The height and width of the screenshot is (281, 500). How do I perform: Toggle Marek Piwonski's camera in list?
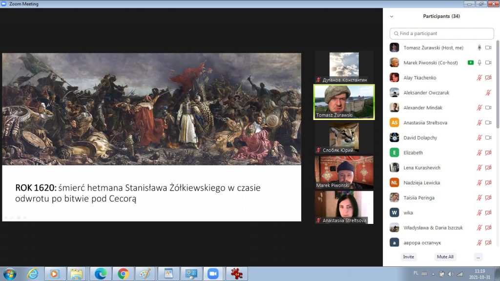(488, 63)
